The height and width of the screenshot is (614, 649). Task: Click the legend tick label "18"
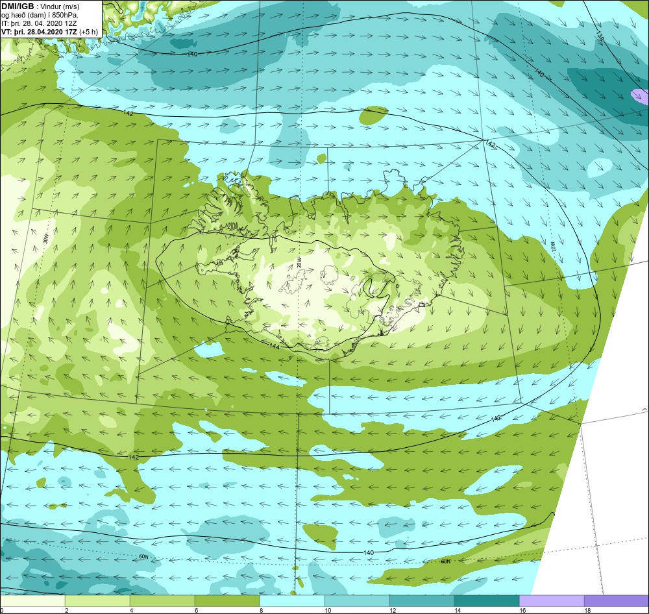(x=587, y=610)
